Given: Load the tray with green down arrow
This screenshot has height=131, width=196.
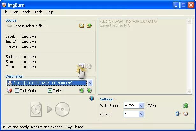Looking at the screenshot, I should (x=89, y=90).
